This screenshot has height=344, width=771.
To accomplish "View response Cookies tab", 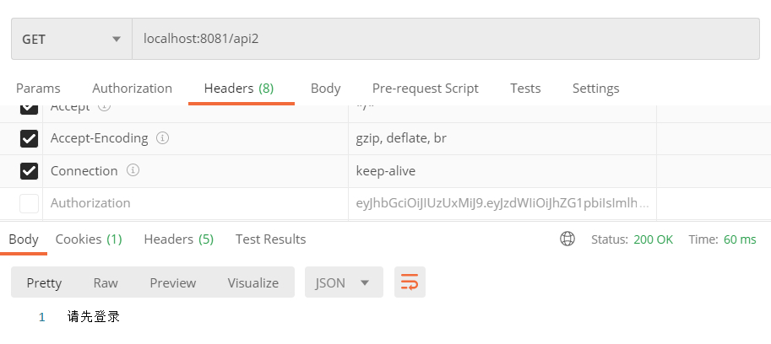I will [x=89, y=239].
